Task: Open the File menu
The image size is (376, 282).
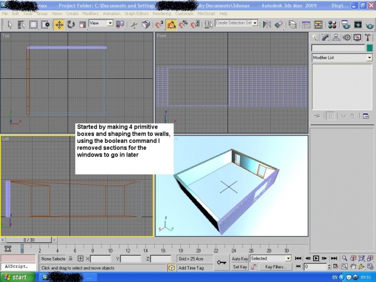Action: 4,14
